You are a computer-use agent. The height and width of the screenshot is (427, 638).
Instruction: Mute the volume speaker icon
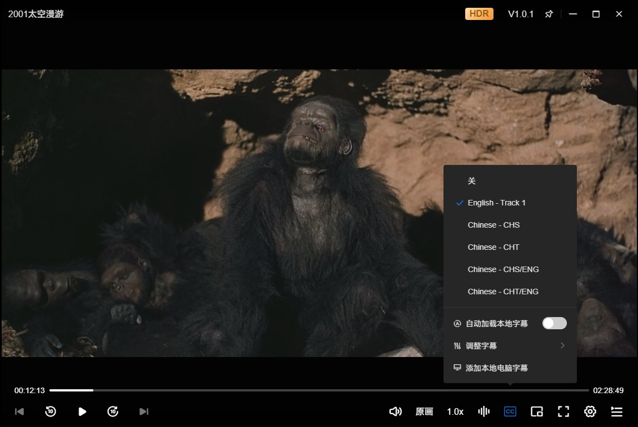pyautogui.click(x=395, y=411)
